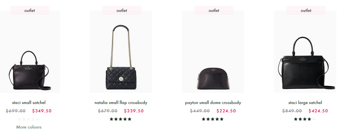This screenshot has width=343, height=133.
Task: Click the outlet badge above payton crossbody
Action: 214,10
